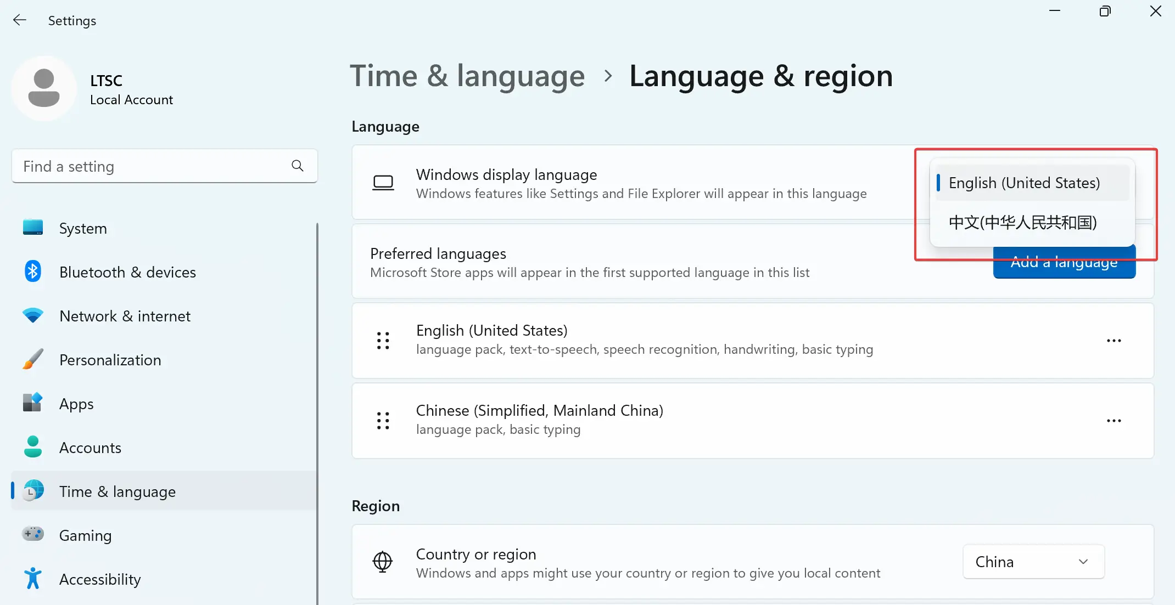Open the Country or region China dropdown
The width and height of the screenshot is (1175, 605).
point(1033,561)
